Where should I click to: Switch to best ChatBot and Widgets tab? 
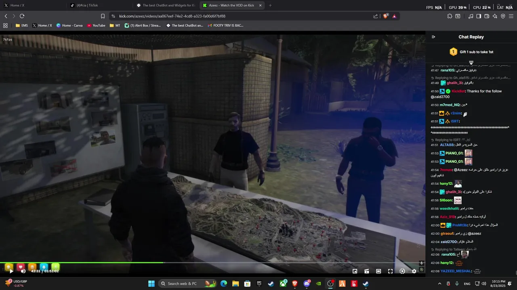pos(166,5)
